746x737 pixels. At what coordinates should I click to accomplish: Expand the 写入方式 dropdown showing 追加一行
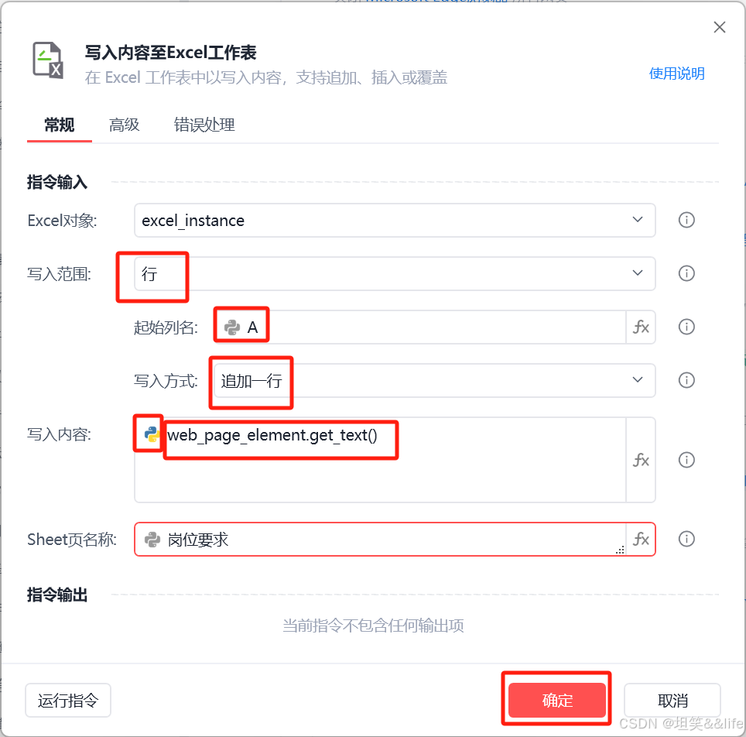click(x=434, y=380)
